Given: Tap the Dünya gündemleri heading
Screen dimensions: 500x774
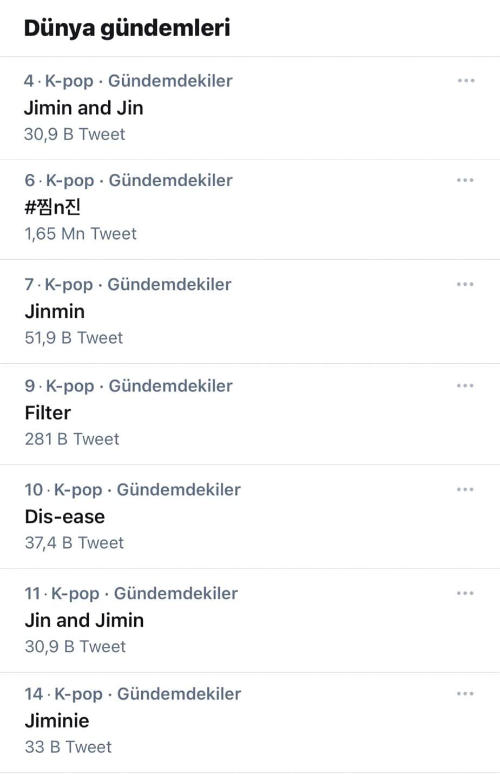Looking at the screenshot, I should pyautogui.click(x=127, y=28).
